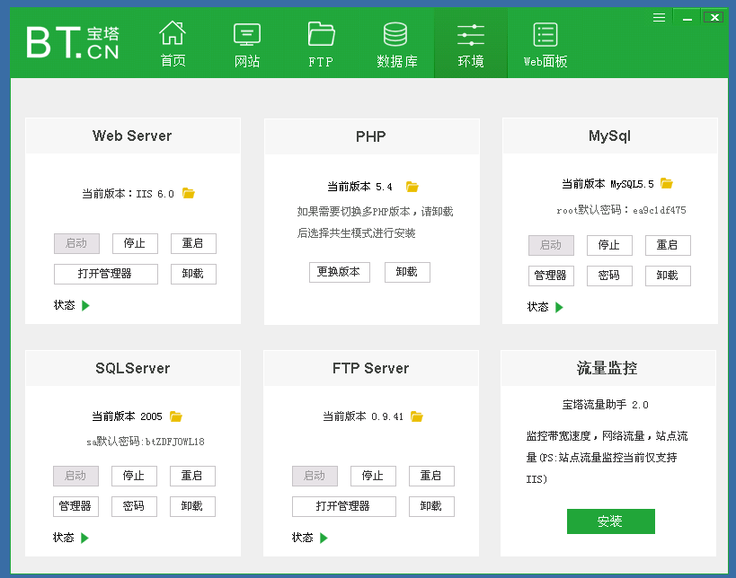Expand the MySql 状态 arrow
Image resolution: width=736 pixels, height=578 pixels.
(x=559, y=307)
